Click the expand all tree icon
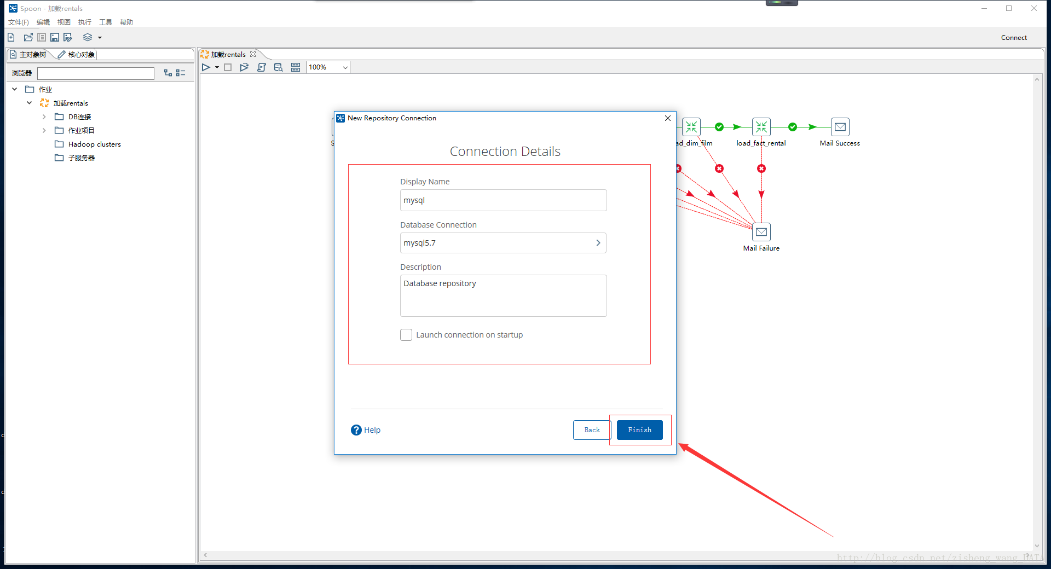Image resolution: width=1051 pixels, height=569 pixels. [x=168, y=73]
